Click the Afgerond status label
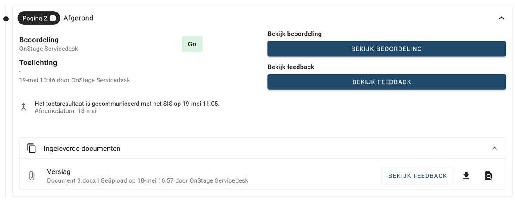 pos(78,18)
